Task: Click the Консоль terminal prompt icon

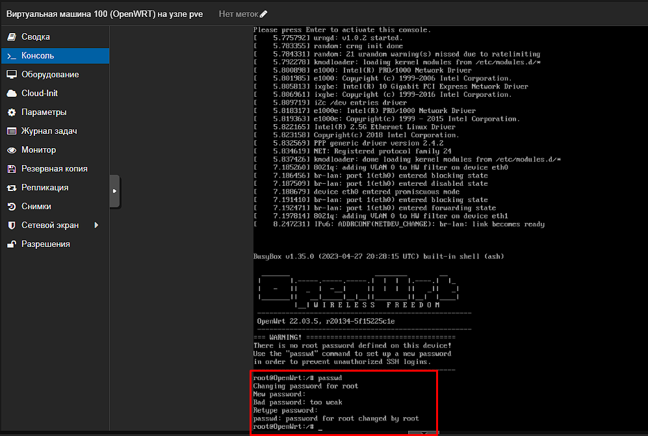Action: tap(12, 56)
